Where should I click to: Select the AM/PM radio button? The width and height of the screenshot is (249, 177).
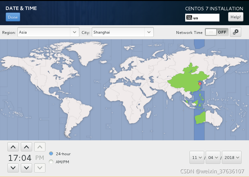[51, 162]
